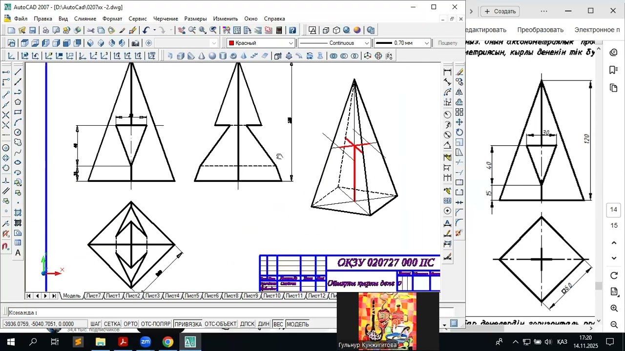Select the Hatch draw tool
625x351 pixels.
(x=18, y=213)
